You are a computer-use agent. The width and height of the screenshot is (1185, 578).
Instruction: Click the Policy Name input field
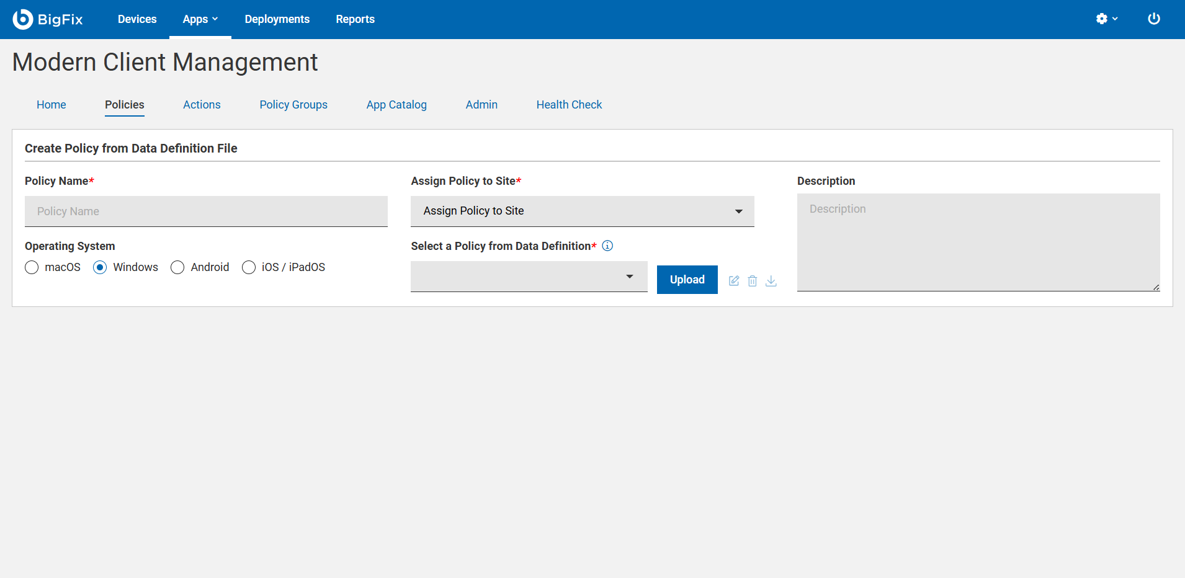point(206,211)
